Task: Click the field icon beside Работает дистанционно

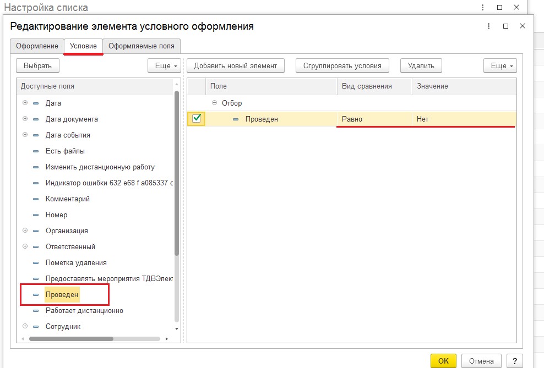Action: pyautogui.click(x=36, y=311)
